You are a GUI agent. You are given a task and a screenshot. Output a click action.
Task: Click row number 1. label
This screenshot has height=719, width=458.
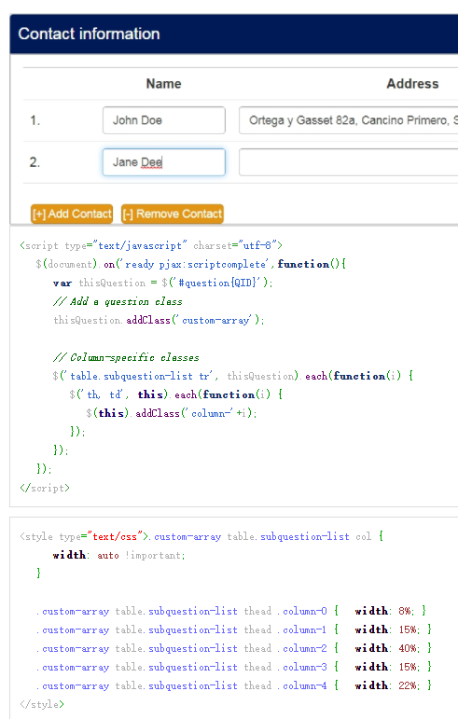(x=35, y=120)
